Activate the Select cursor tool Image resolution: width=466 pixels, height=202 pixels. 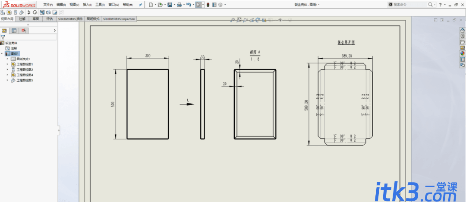point(198,5)
